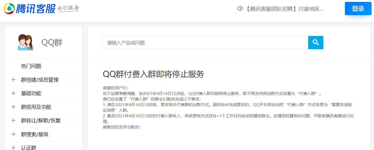Image resolution: width=374 pixels, height=150 pixels.
Task: Expand the plus icon beside 认证群
Action: click(13, 148)
